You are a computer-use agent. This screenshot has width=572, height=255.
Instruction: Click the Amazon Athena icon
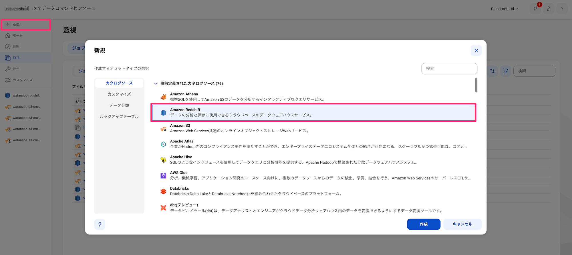[x=163, y=97]
